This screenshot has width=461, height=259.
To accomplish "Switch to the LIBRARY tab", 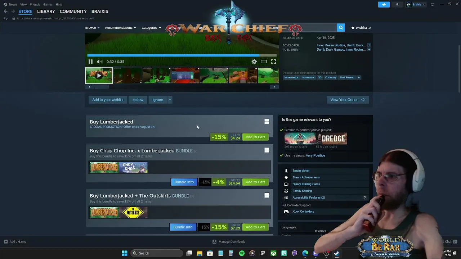I will pos(46,12).
